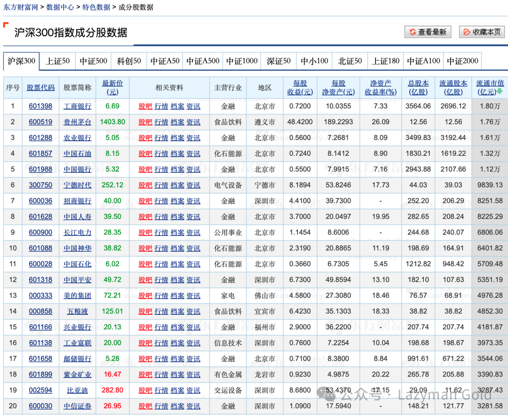
Task: Select the 沪深300 tab
Action: click(21, 61)
